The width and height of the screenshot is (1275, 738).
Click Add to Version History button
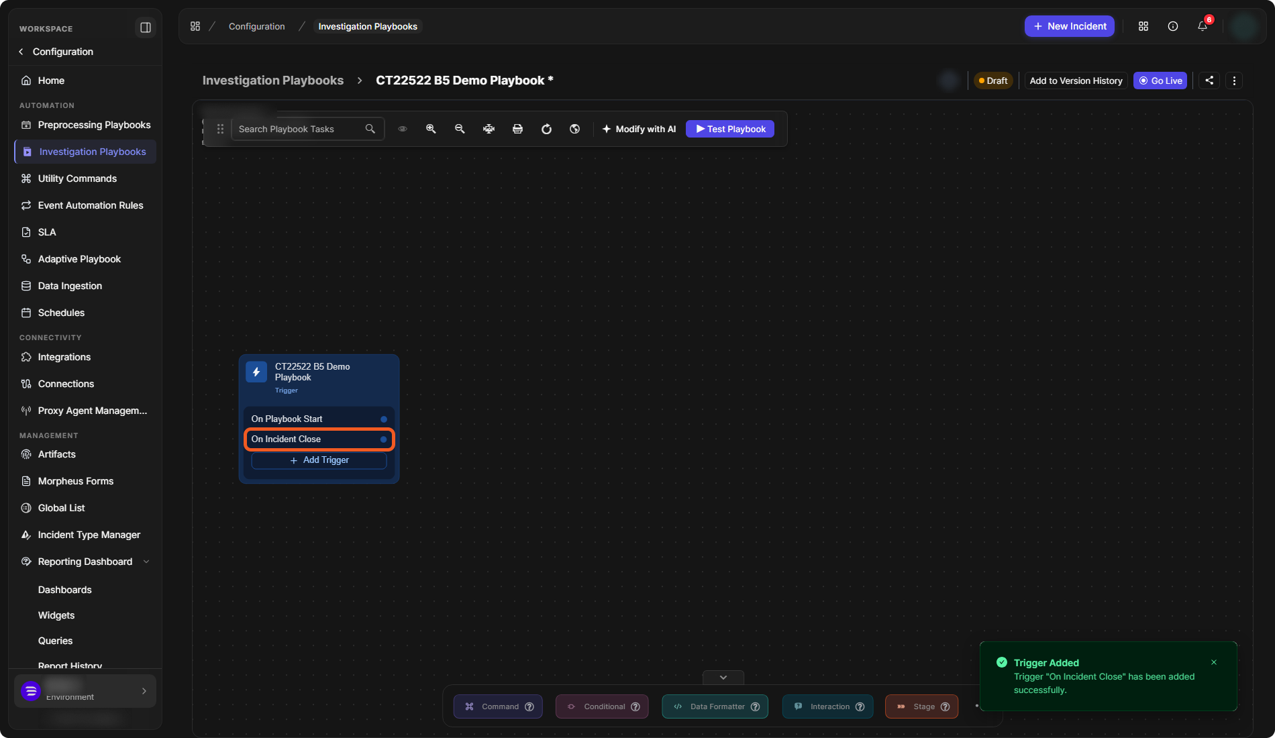click(x=1076, y=81)
